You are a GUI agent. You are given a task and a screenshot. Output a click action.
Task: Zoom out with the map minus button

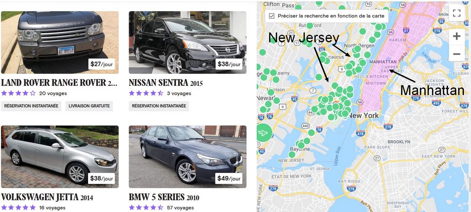tap(456, 53)
